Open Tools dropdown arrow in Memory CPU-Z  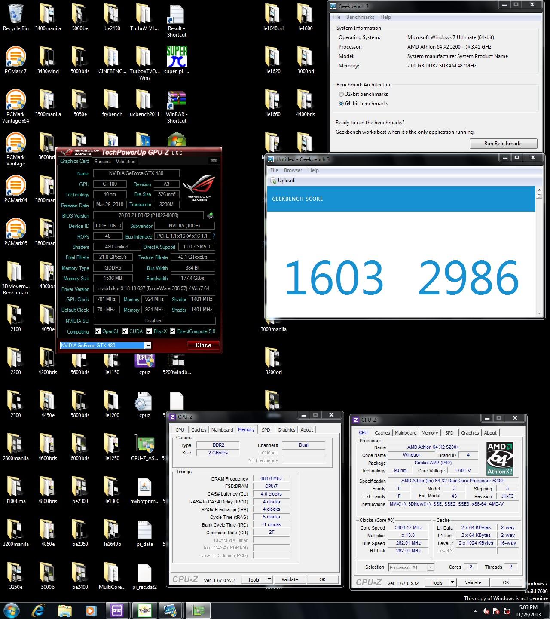tap(269, 579)
